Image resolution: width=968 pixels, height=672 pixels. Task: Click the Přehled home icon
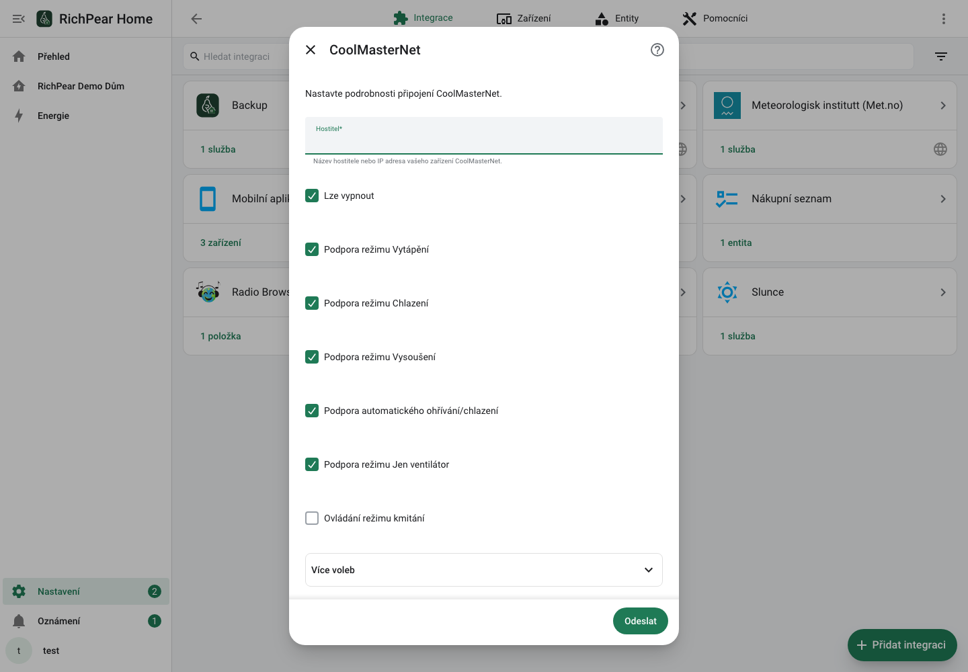click(19, 56)
